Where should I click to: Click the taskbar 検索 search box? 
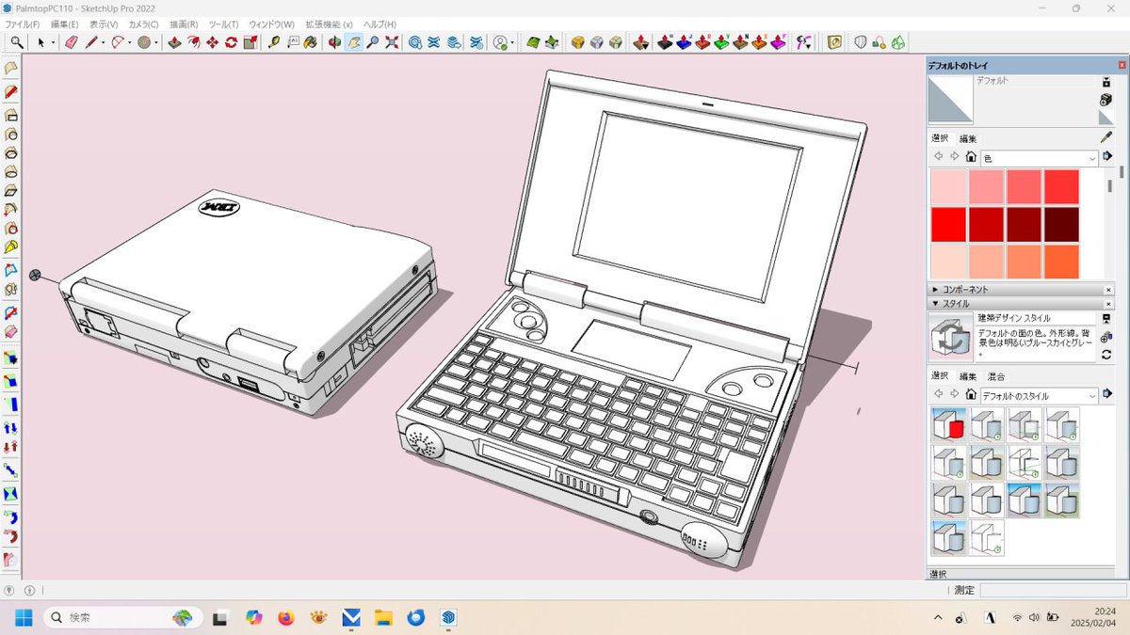(x=122, y=618)
